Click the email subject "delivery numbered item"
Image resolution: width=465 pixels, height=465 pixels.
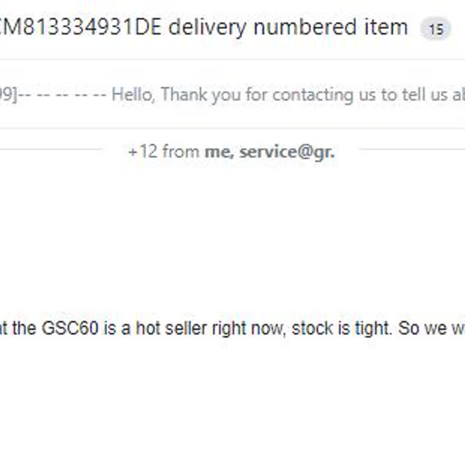click(288, 27)
